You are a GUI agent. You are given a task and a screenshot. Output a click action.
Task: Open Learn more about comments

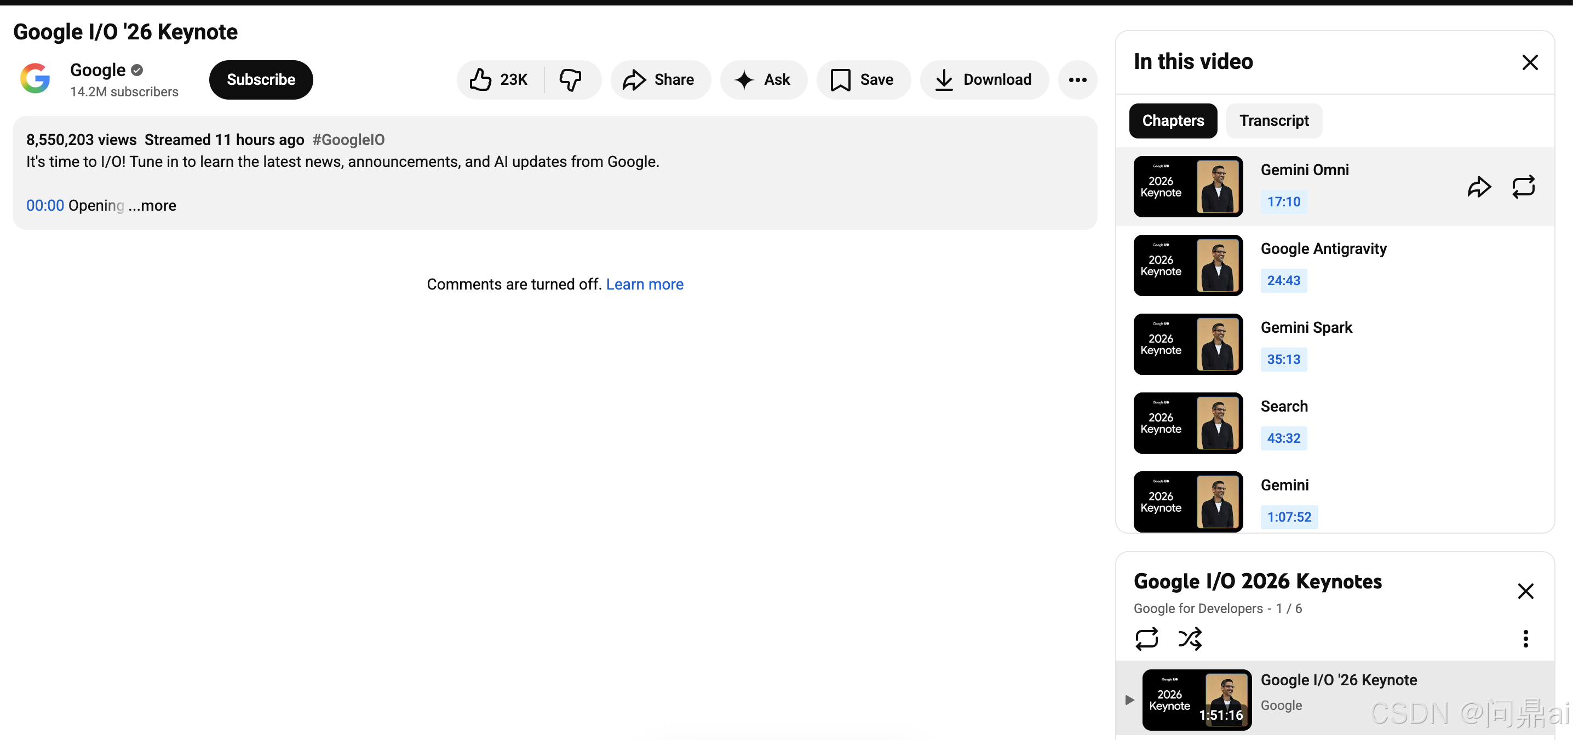(644, 284)
